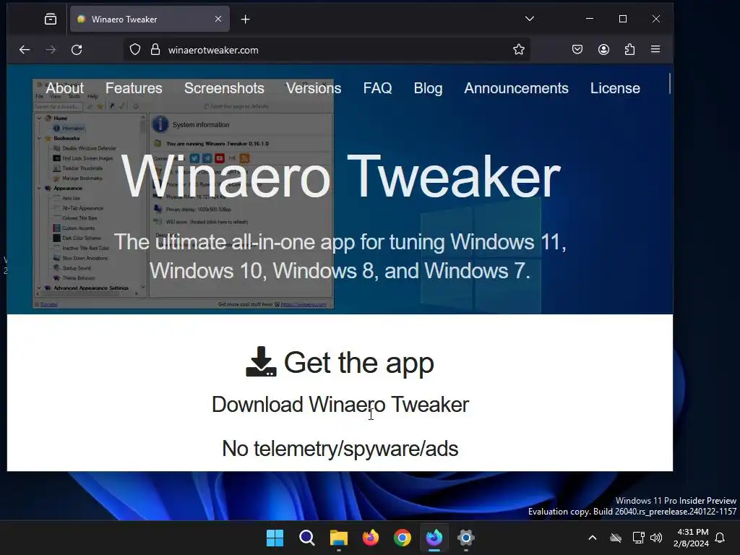Show hidden system tray icons
Image resolution: width=740 pixels, height=555 pixels.
[x=593, y=538]
